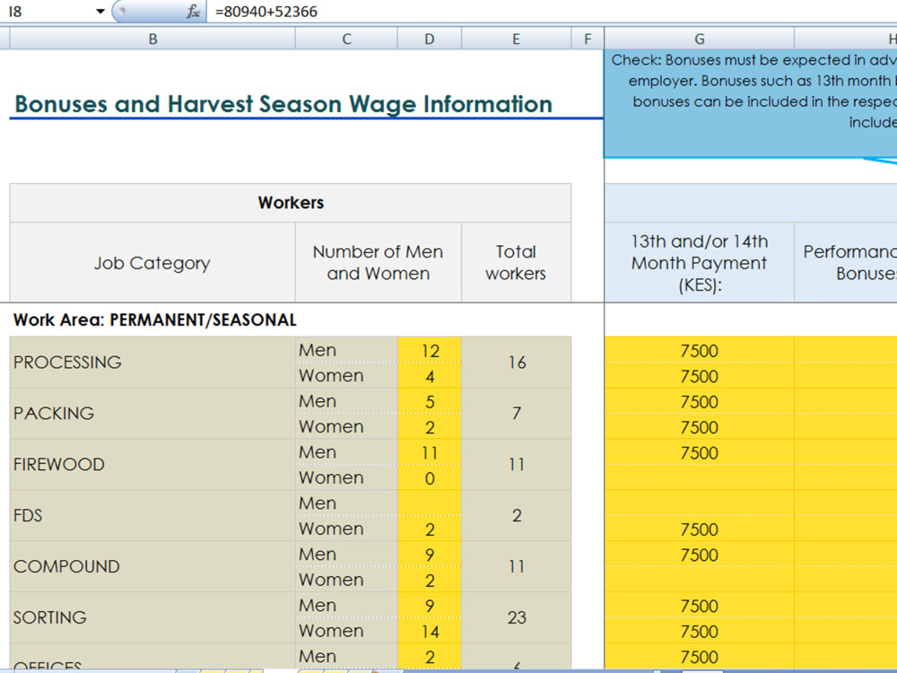897x673 pixels.
Task: Select column B header
Action: 152,39
